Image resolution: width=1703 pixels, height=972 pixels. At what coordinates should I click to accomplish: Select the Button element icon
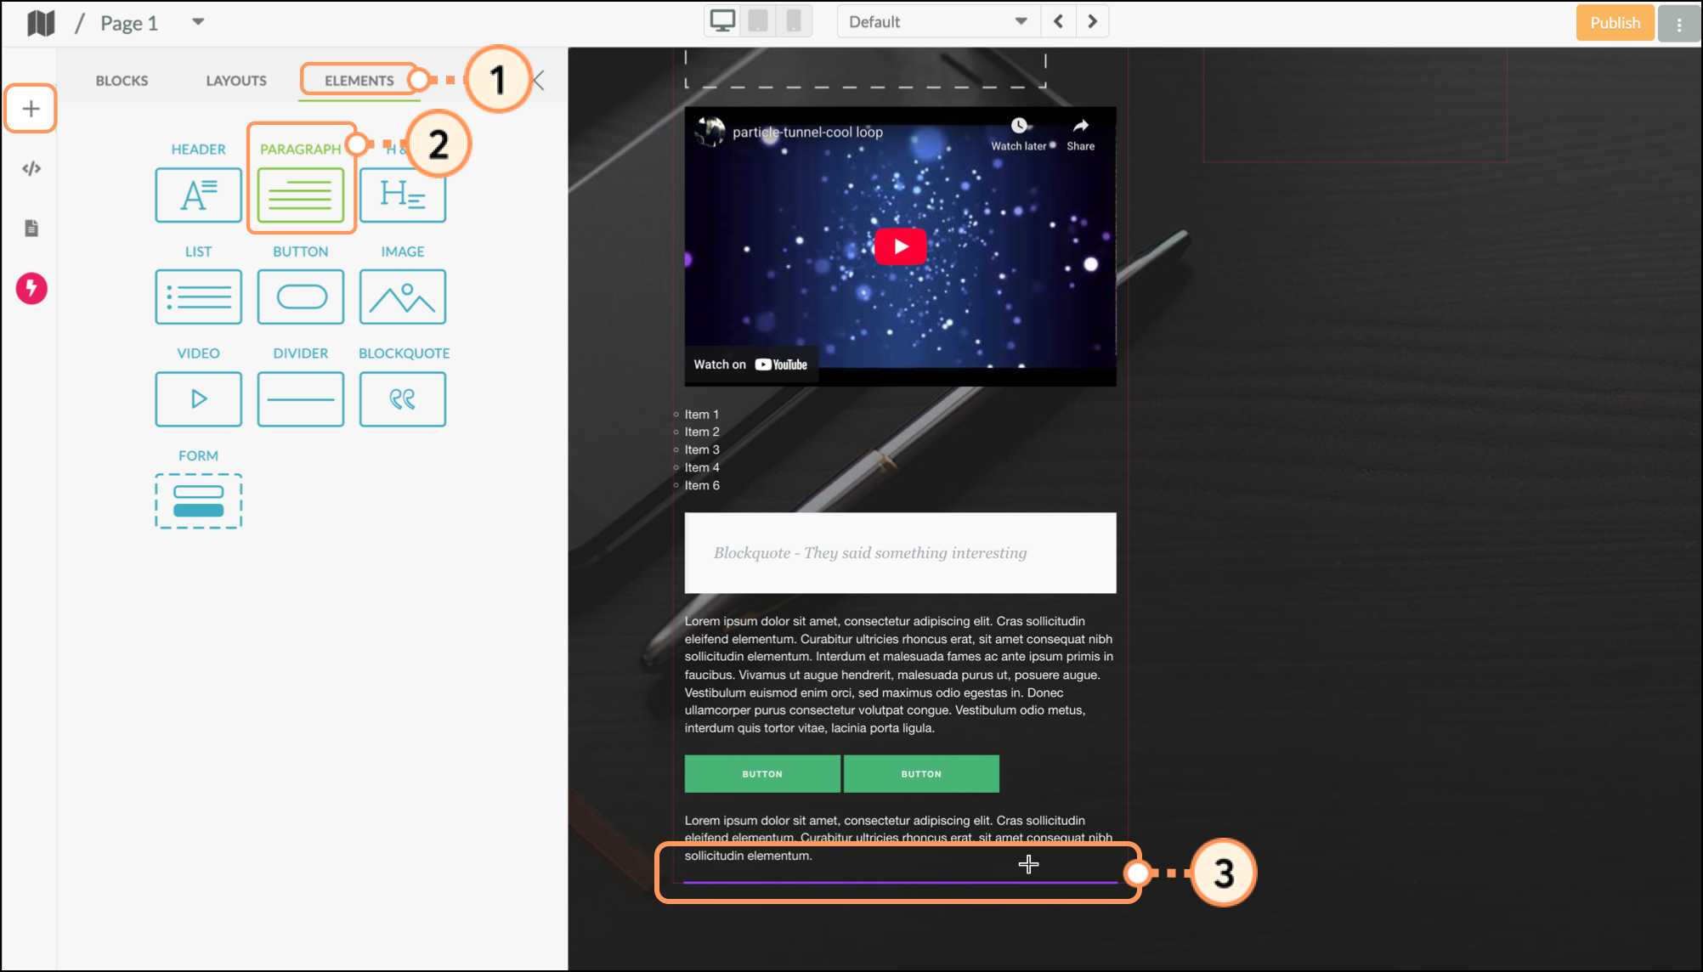point(301,297)
